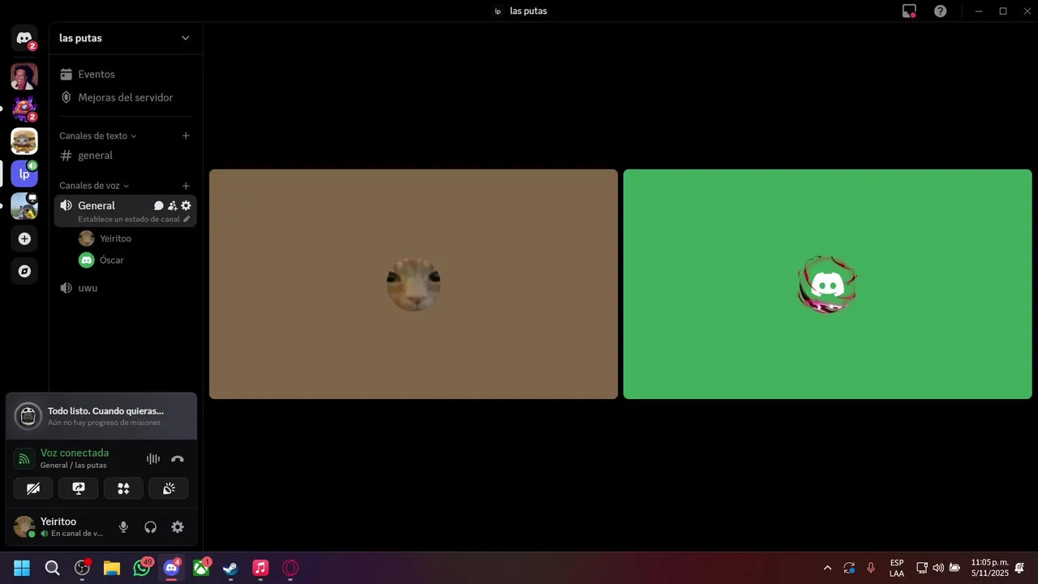The image size is (1038, 584).
Task: Create channel in Canales de voz
Action: click(186, 186)
